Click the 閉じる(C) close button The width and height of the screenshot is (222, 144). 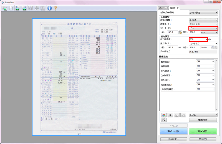[203, 139]
